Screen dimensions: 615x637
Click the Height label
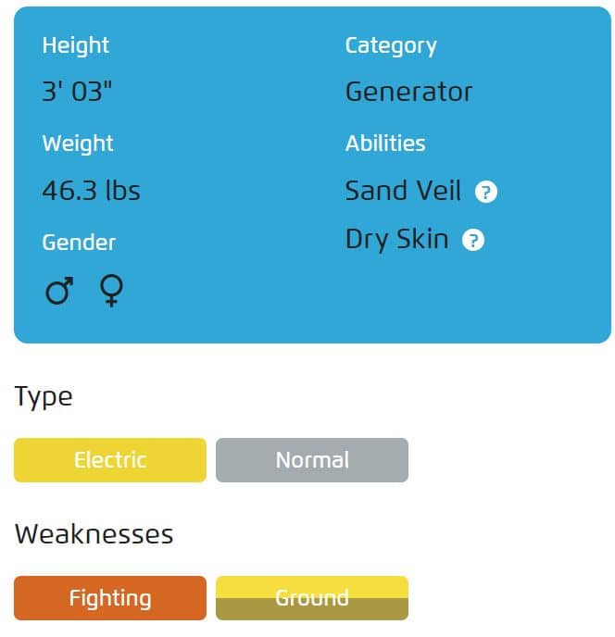pos(76,45)
